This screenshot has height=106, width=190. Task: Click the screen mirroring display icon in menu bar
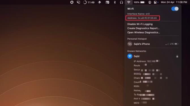tap(107, 2)
